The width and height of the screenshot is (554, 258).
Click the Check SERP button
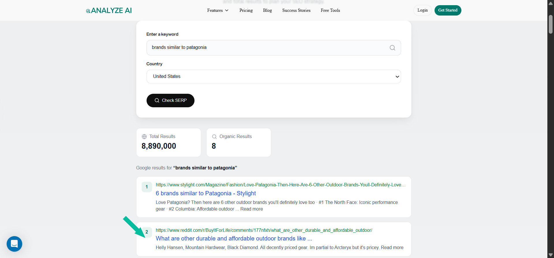click(x=171, y=100)
